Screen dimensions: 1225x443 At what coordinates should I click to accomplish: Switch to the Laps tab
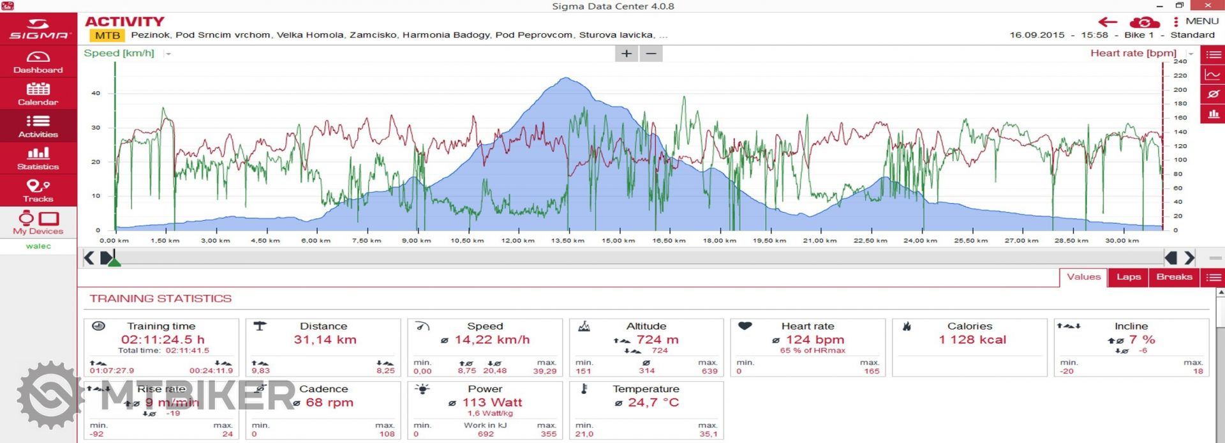point(1128,277)
